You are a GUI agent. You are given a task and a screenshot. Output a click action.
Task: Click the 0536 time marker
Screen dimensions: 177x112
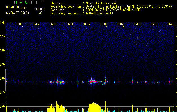point(103,24)
